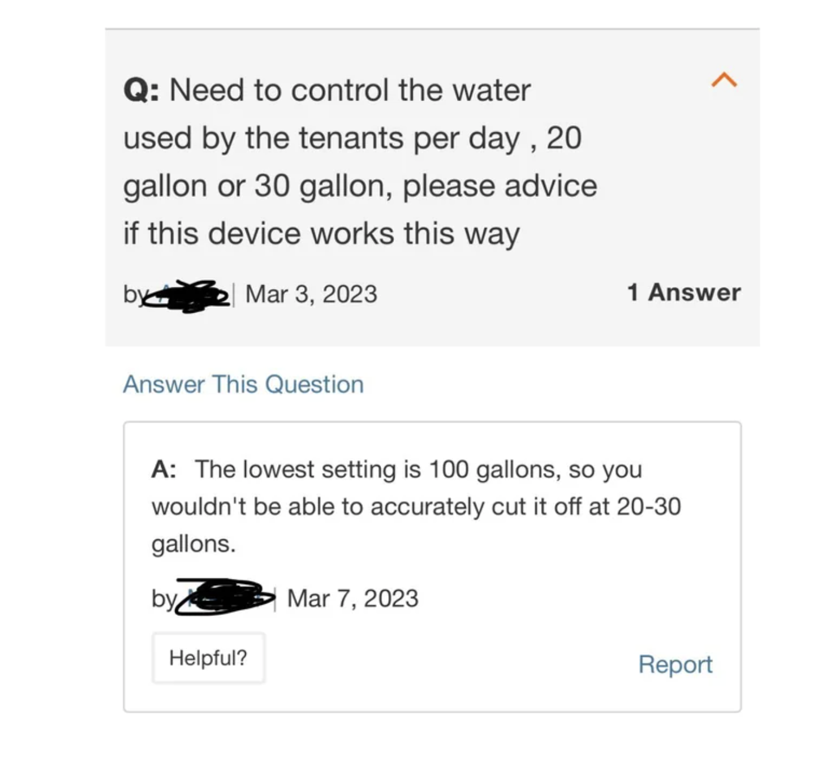Click the Report link on the answer

click(x=674, y=665)
